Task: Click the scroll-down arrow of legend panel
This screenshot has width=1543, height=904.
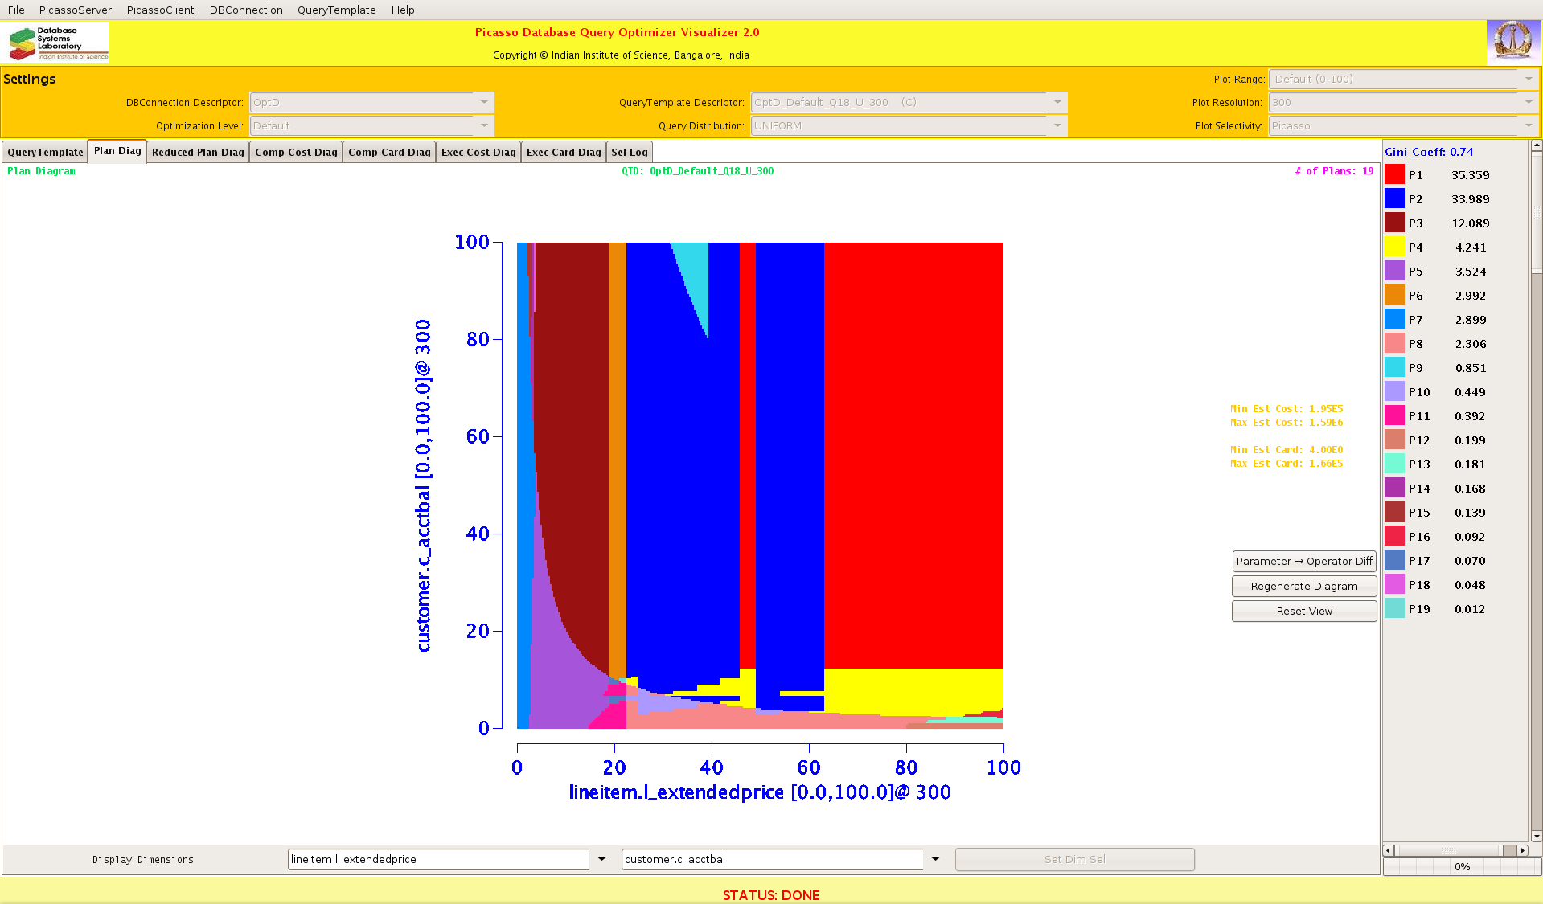Action: click(x=1537, y=836)
